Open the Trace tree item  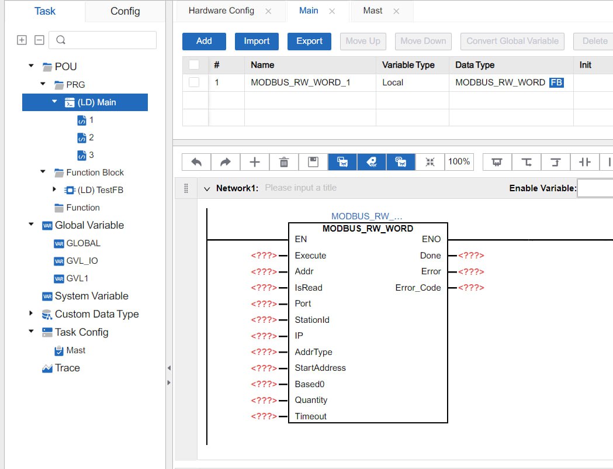pyautogui.click(x=61, y=368)
